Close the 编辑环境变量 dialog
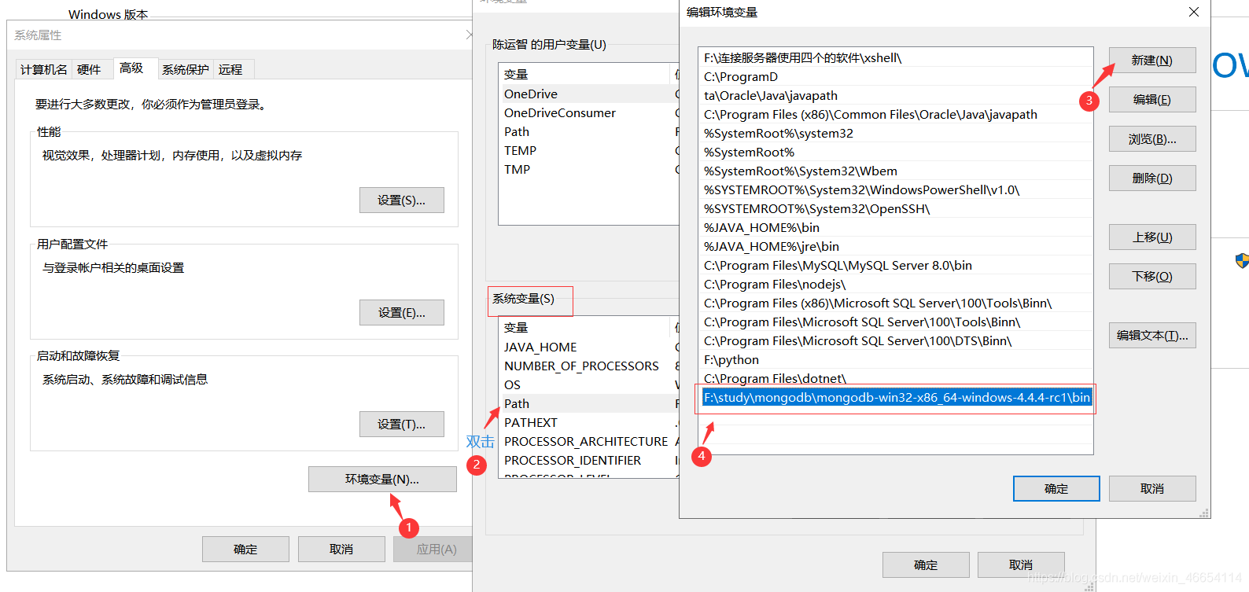Screen dimensions: 1249x592 pos(1193,12)
